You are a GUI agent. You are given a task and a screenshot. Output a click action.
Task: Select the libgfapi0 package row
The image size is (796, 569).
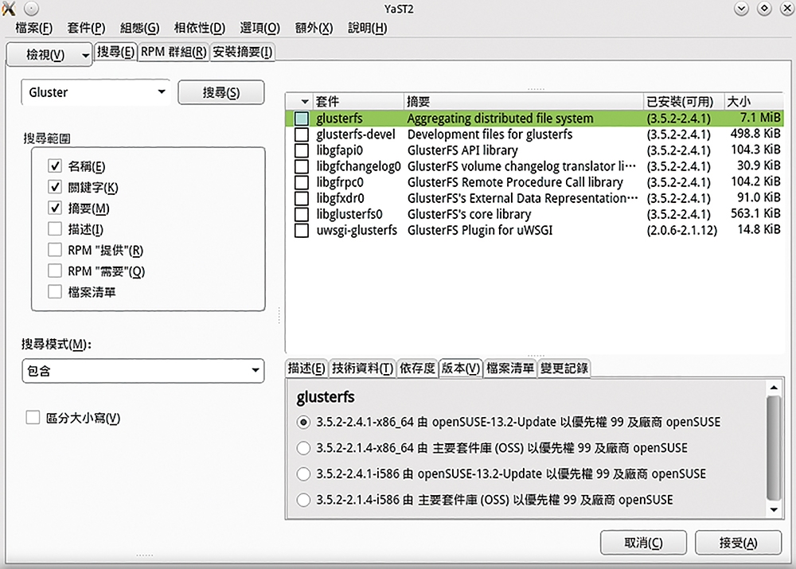[535, 150]
